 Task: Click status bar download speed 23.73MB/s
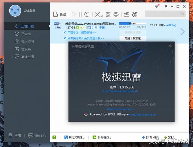click(x=151, y=137)
